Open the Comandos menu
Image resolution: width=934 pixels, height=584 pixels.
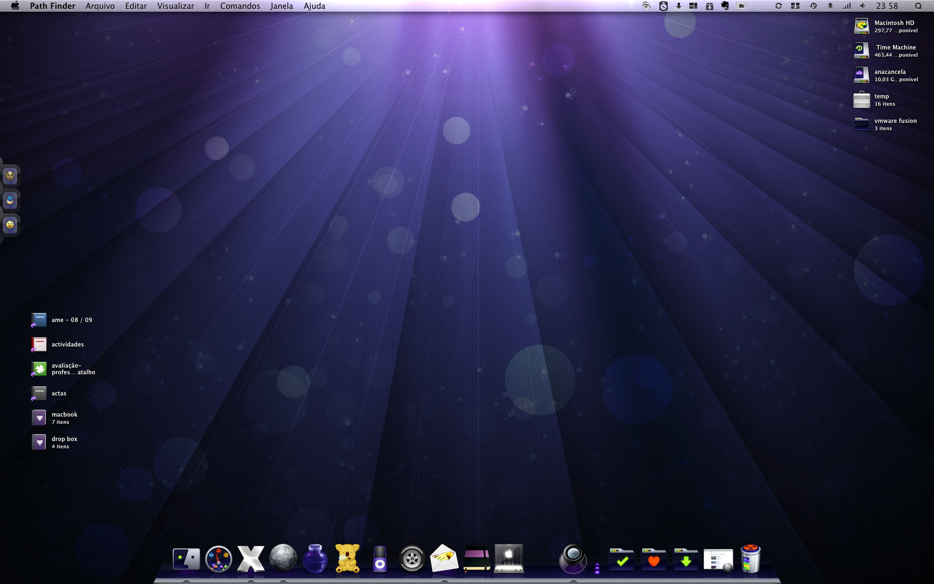(x=240, y=6)
